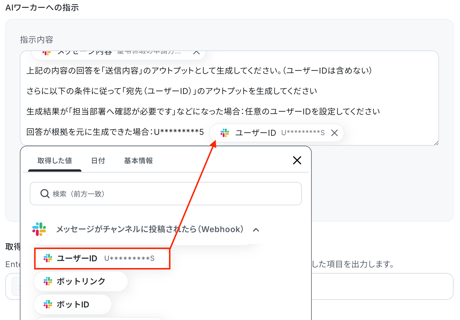Click the ユーザーID chip in the instruction textarea

[277, 133]
